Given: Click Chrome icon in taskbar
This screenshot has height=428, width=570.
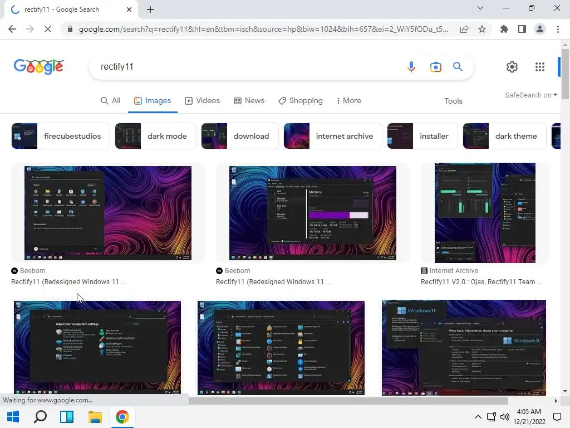Looking at the screenshot, I should pos(122,417).
